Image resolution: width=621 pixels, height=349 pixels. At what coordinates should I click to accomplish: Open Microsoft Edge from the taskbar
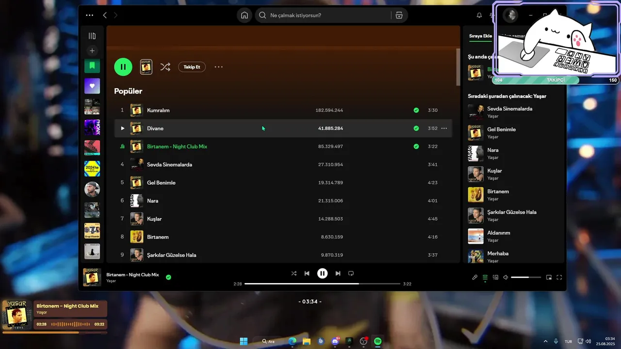pyautogui.click(x=292, y=341)
